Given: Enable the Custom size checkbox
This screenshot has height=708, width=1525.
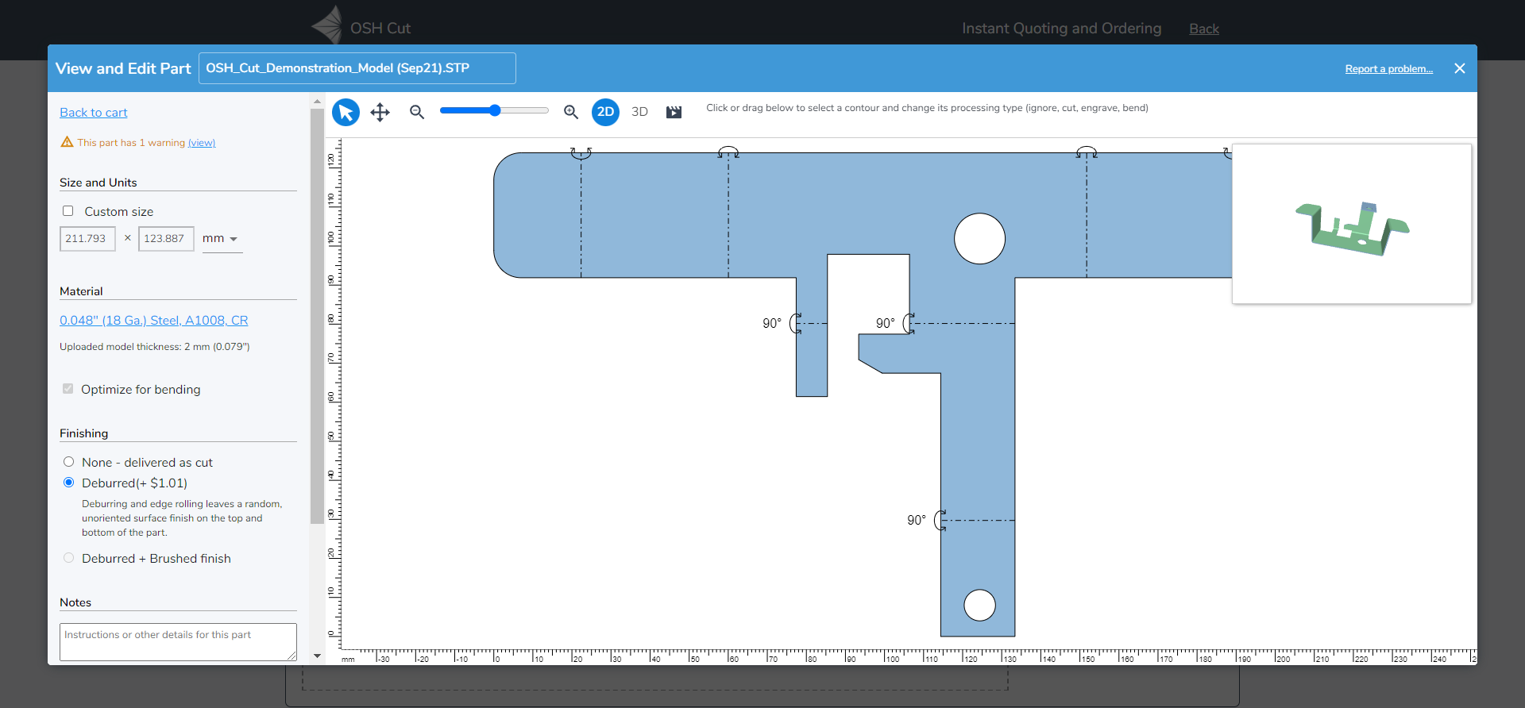Looking at the screenshot, I should coord(68,211).
